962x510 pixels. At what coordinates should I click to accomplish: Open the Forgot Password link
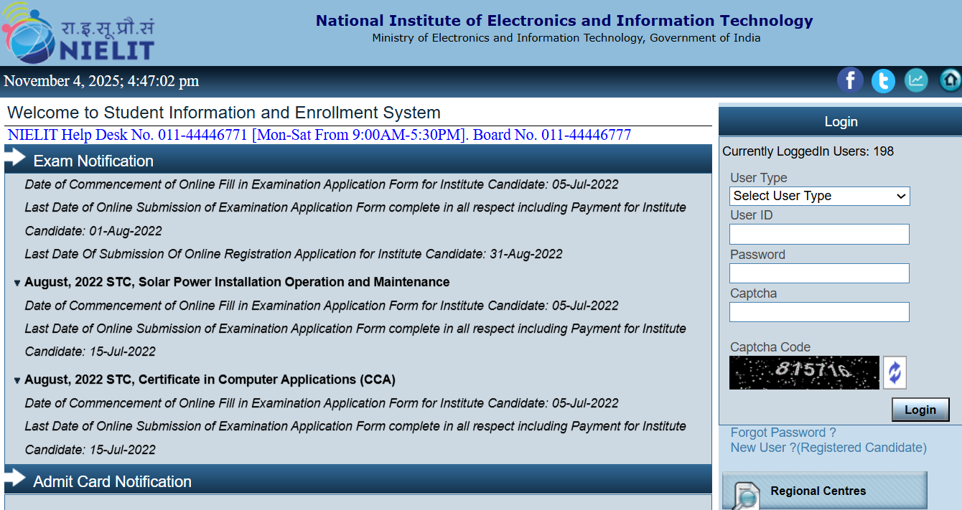point(783,433)
